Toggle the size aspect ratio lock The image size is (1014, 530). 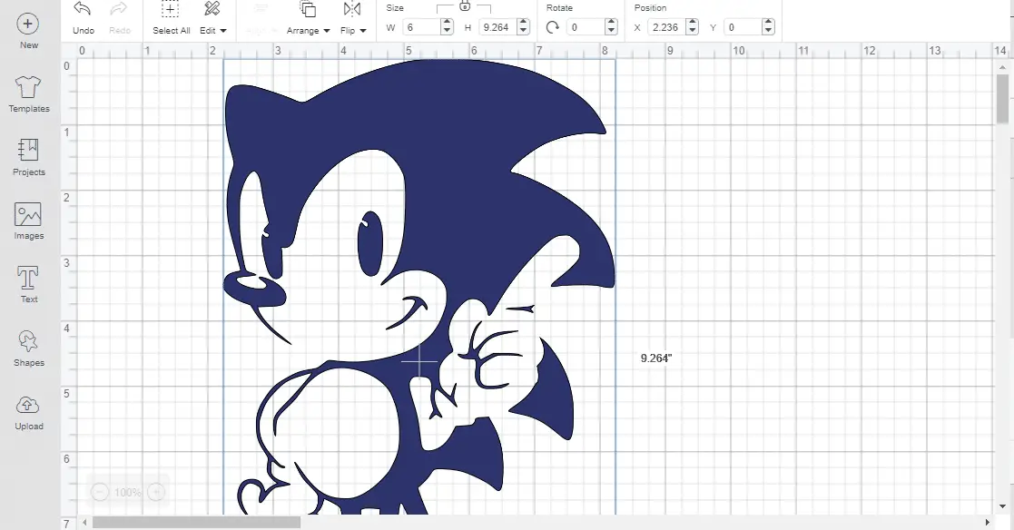(464, 5)
